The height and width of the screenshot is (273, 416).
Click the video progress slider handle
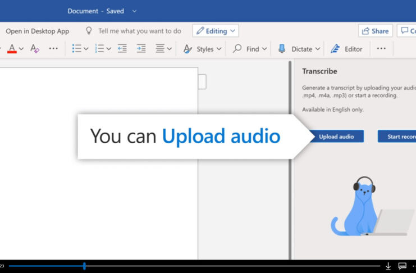click(x=84, y=266)
